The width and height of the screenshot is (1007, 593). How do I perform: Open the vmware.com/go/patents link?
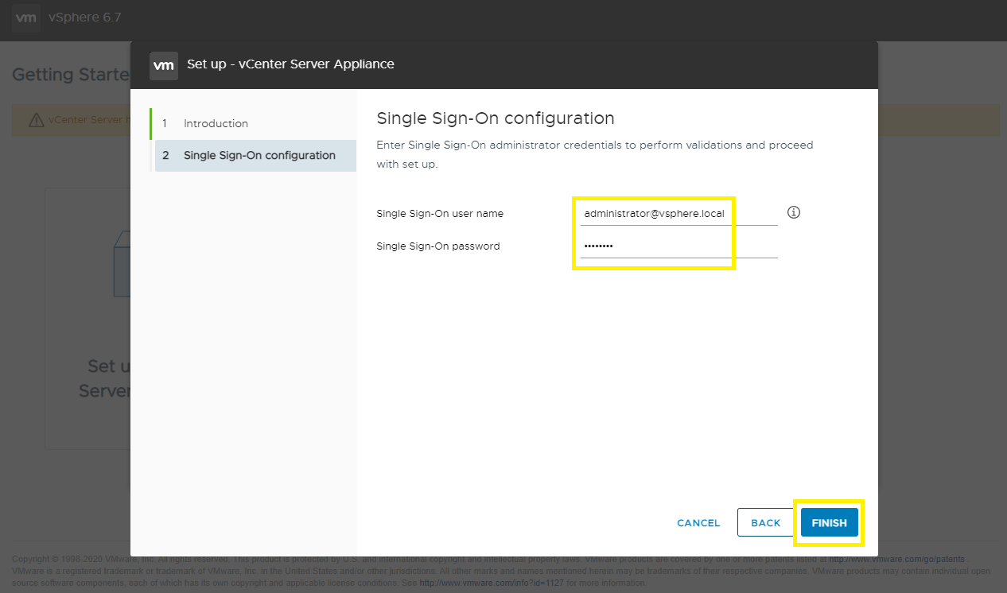(896, 558)
